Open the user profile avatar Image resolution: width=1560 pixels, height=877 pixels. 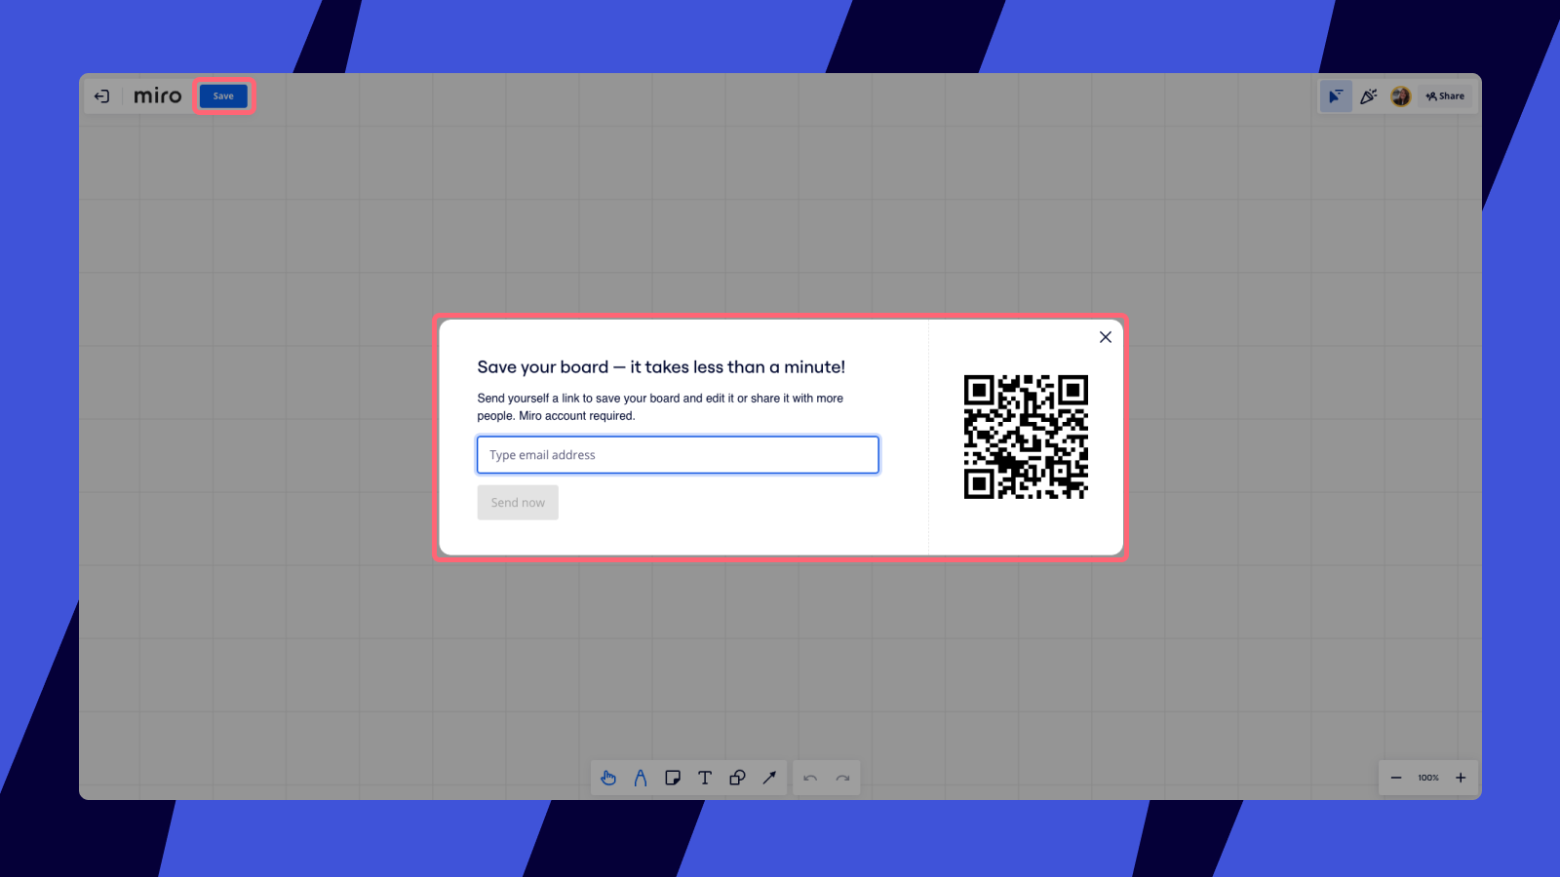tap(1401, 96)
